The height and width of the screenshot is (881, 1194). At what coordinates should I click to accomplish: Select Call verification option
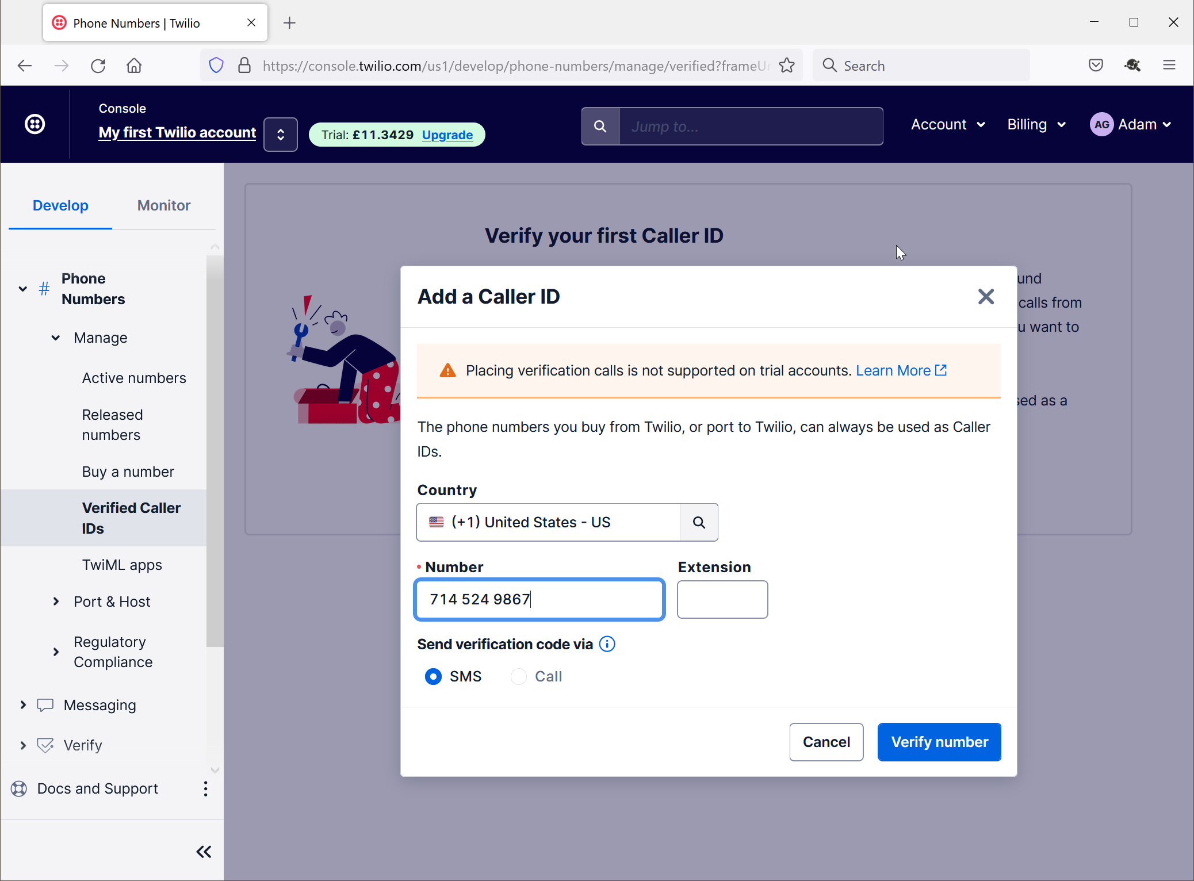click(x=519, y=677)
